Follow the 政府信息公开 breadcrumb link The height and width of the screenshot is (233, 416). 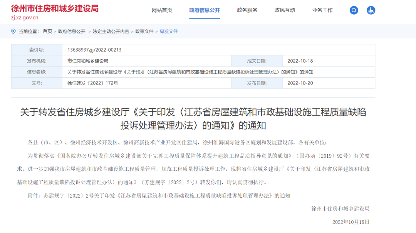click(x=72, y=31)
